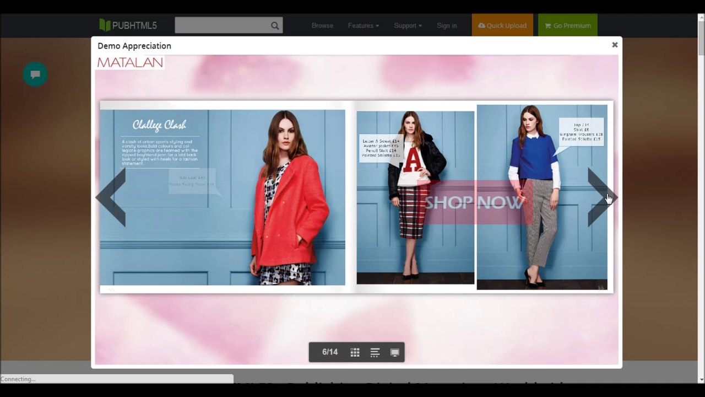The image size is (705, 397).
Task: Click the search magnifier icon
Action: coord(275,25)
